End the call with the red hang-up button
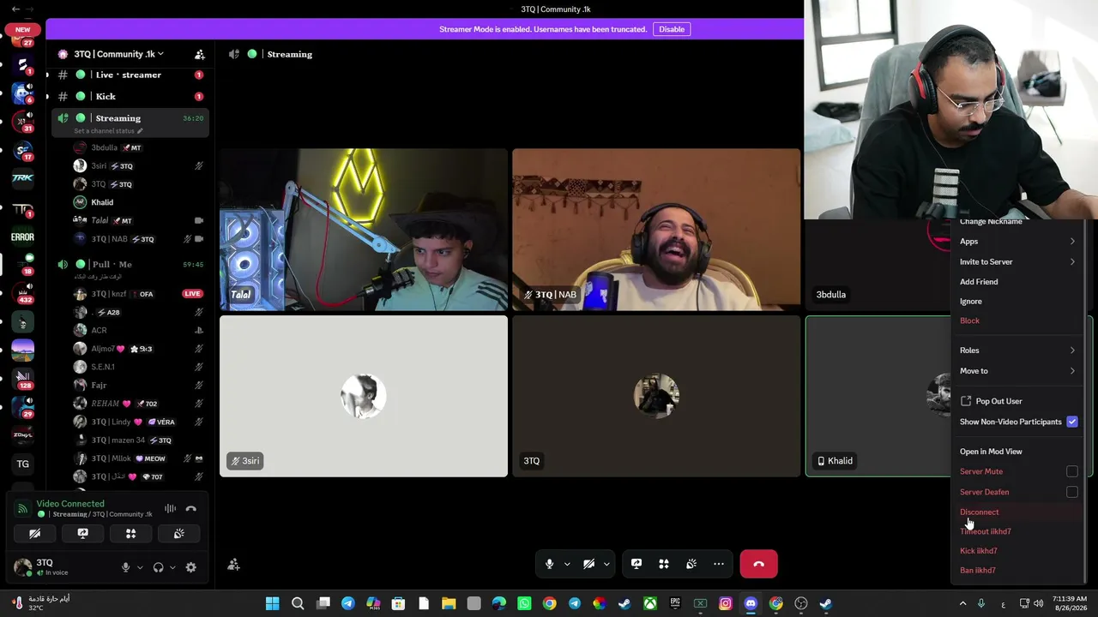Image resolution: width=1098 pixels, height=617 pixels. click(758, 564)
